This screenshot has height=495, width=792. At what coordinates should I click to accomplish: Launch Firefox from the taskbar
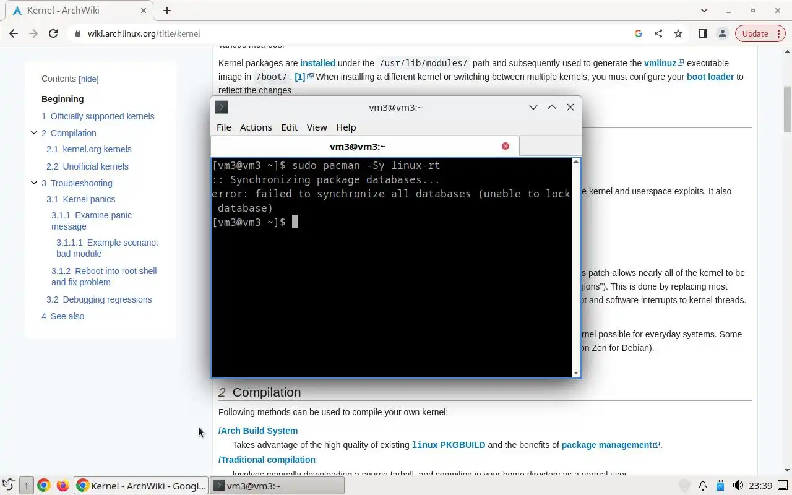pos(62,486)
